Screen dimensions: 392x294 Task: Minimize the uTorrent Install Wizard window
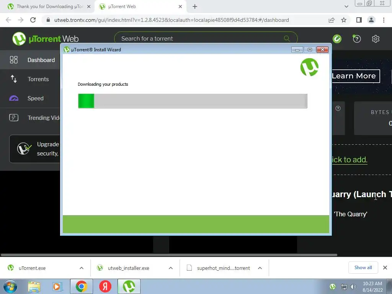pyautogui.click(x=297, y=50)
